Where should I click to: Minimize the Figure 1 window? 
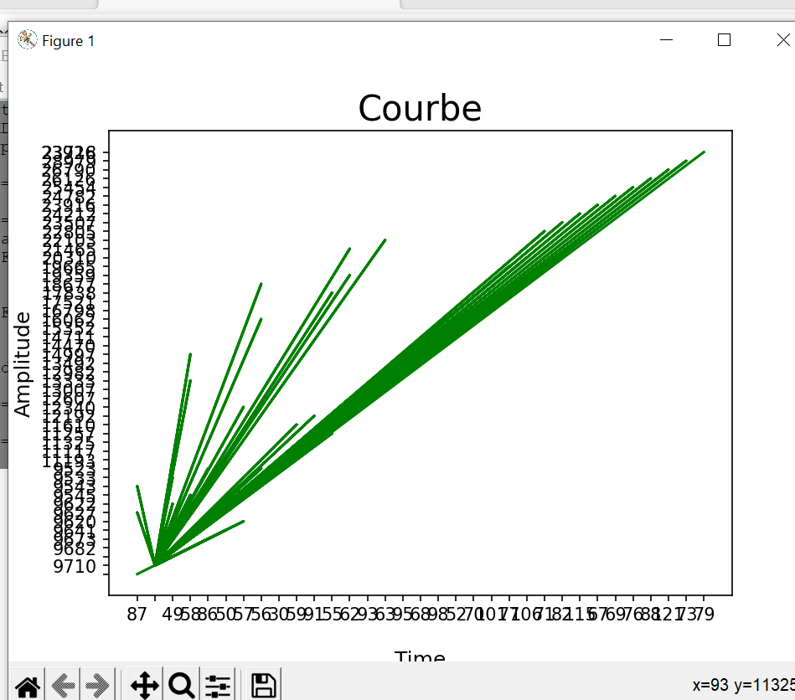click(666, 39)
